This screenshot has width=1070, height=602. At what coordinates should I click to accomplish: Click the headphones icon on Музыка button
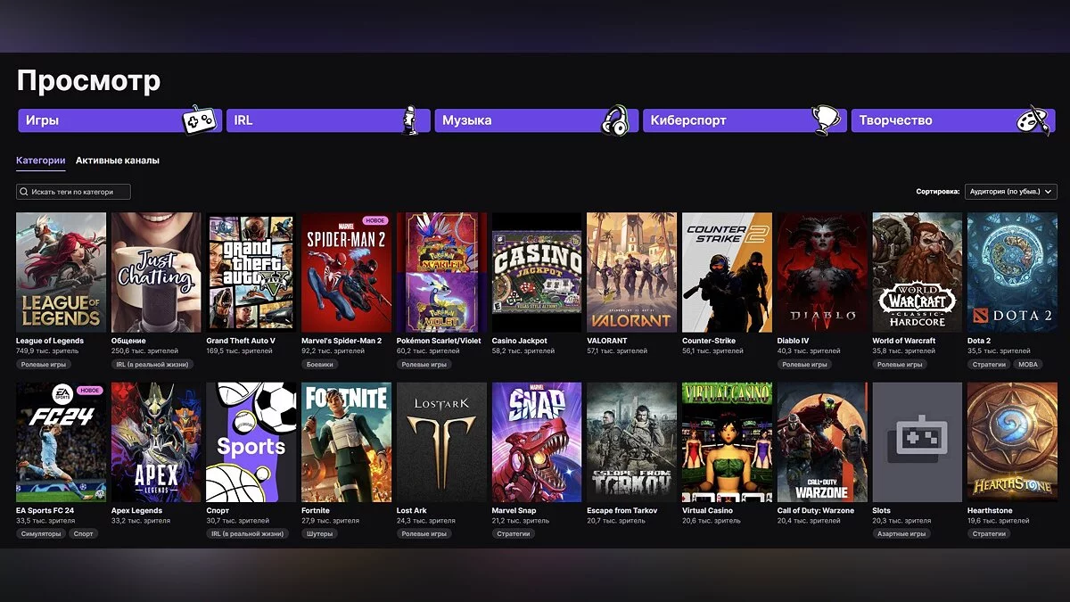click(615, 120)
